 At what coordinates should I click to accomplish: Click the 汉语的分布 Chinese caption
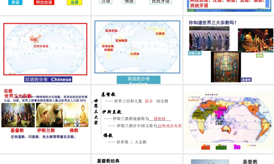point(48,79)
